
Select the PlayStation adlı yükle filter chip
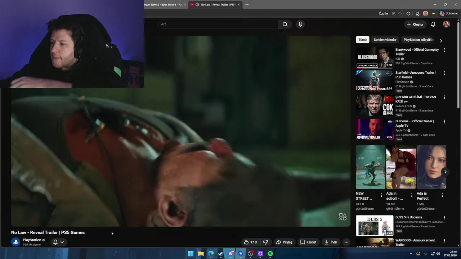coord(419,40)
